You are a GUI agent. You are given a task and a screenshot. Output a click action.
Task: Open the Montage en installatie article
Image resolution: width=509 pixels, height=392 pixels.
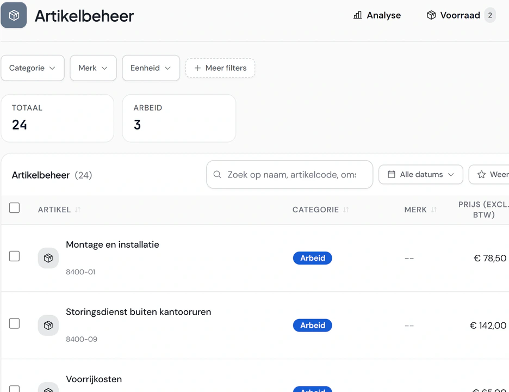coord(113,245)
